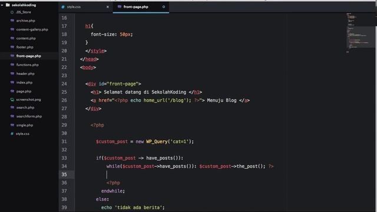Click the 'endwhile;' line
Screen dimensions: 377x212
point(113,191)
